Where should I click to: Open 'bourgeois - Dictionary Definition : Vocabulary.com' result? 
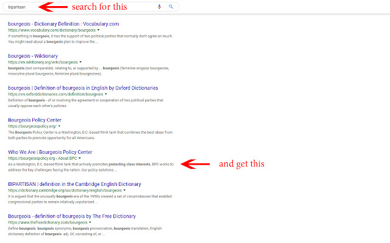click(63, 24)
